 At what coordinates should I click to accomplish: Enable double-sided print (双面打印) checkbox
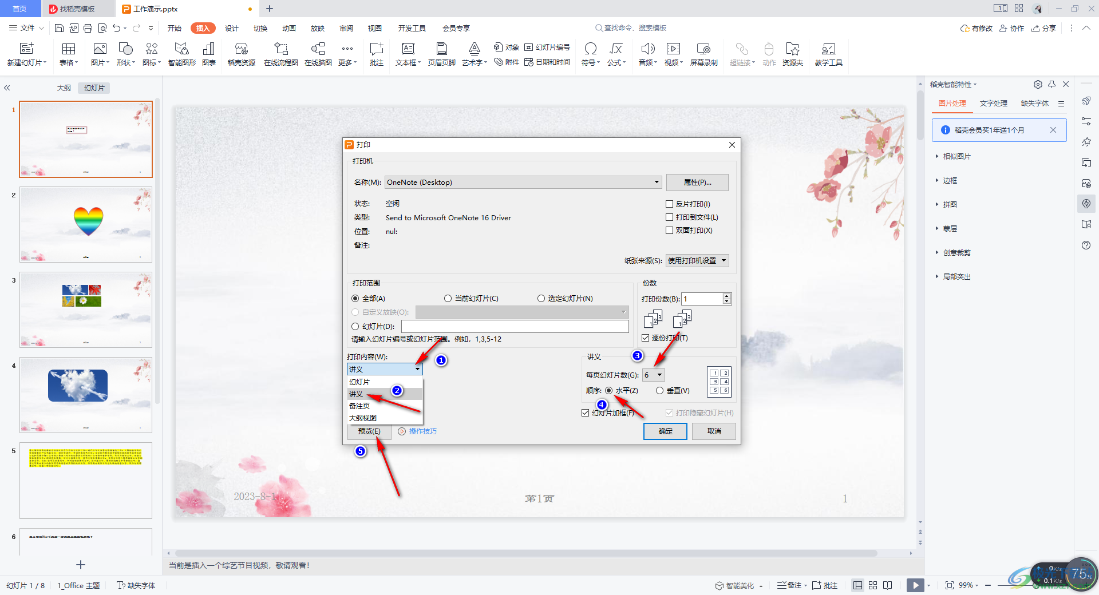pyautogui.click(x=669, y=230)
